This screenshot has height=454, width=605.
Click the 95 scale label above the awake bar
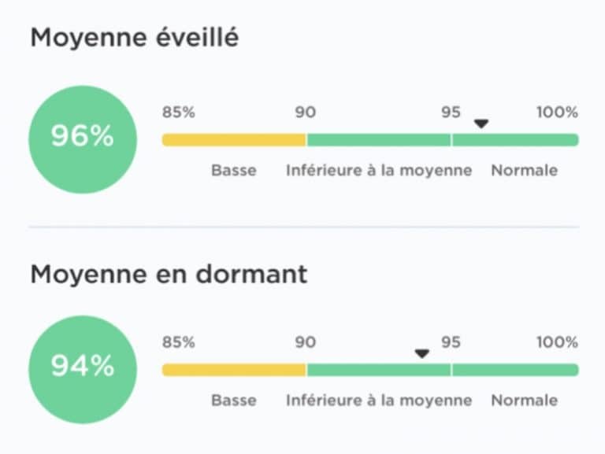click(451, 112)
